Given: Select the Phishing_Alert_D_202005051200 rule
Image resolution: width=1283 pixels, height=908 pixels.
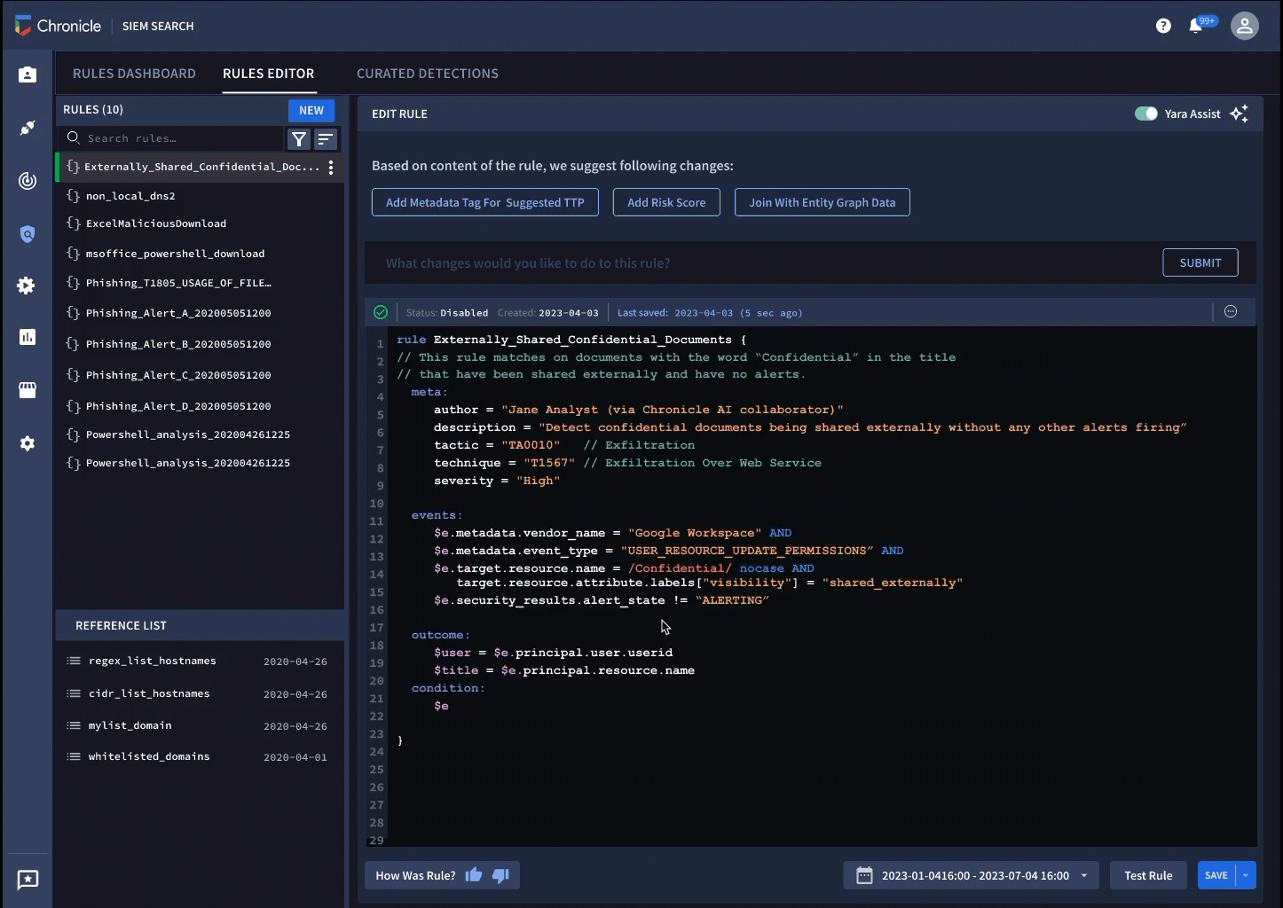Looking at the screenshot, I should pyautogui.click(x=200, y=406).
